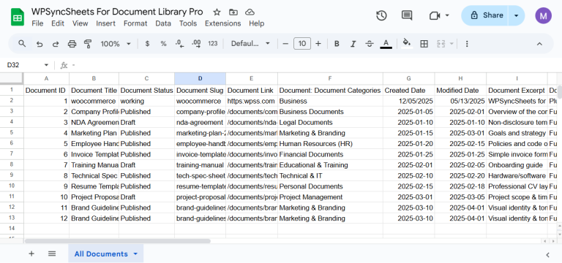Collapse the menus with the up chevron
Viewport: 562px width, 263px height.
click(539, 44)
